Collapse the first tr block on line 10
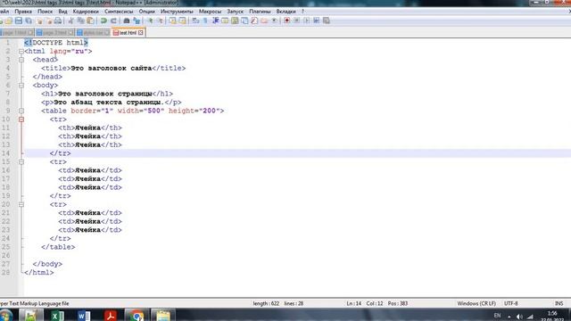 point(21,119)
